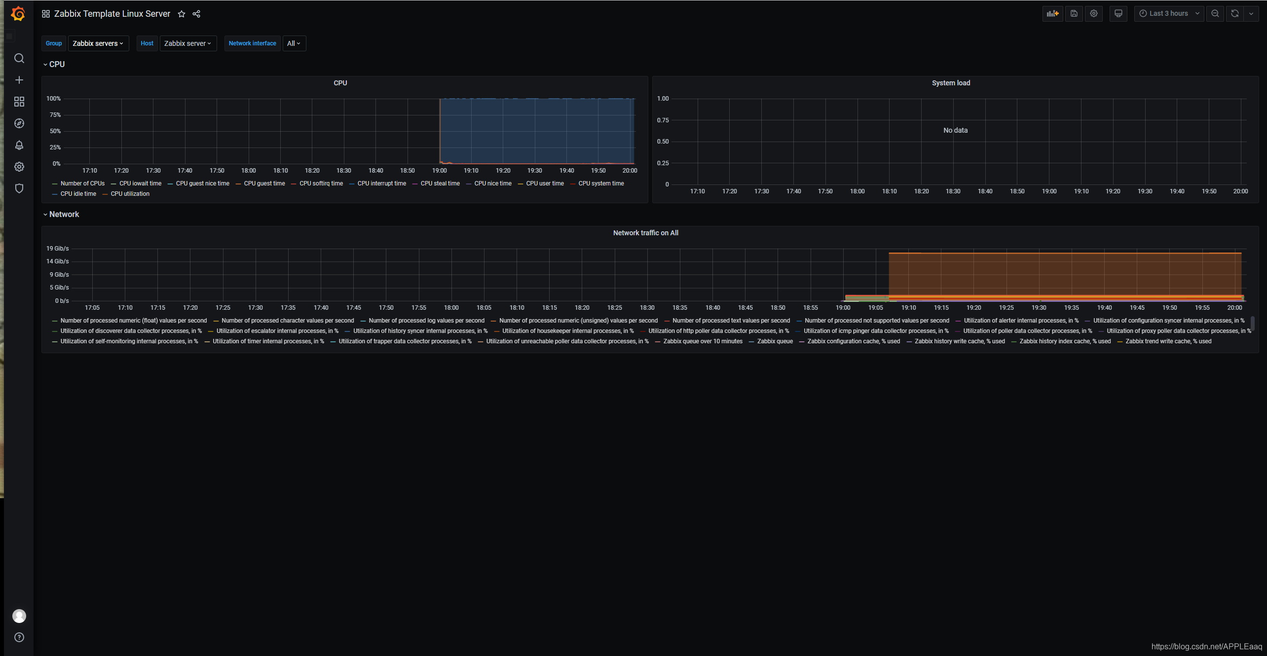Open the Dashboards grid icon in sidebar
Screen dimensions: 1267x656
pos(19,102)
